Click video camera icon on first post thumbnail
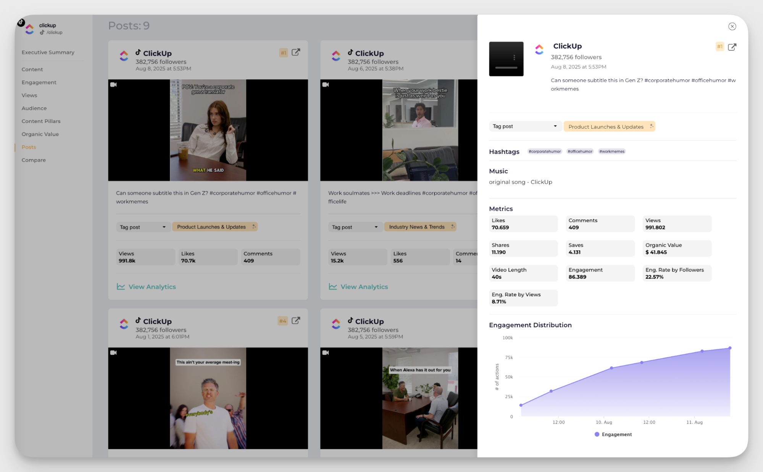Viewport: 763px width, 472px height. tap(113, 84)
